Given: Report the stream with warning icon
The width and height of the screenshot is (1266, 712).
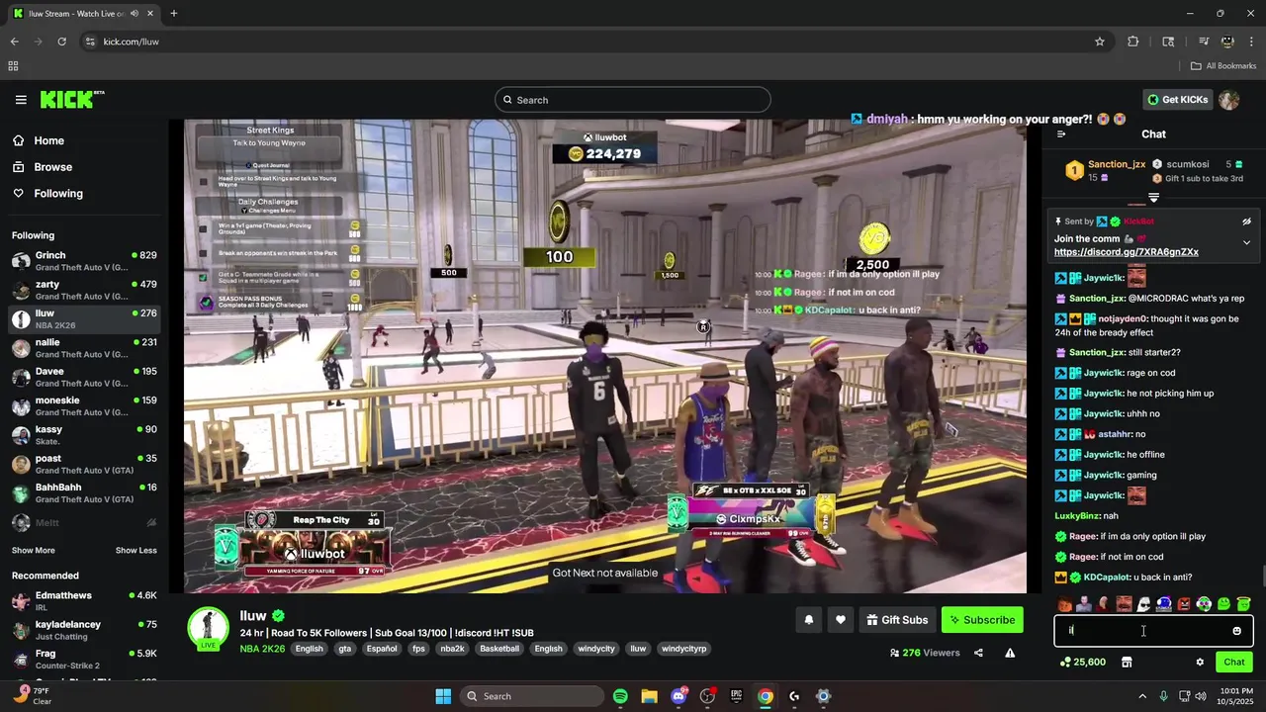Looking at the screenshot, I should click(x=1010, y=653).
